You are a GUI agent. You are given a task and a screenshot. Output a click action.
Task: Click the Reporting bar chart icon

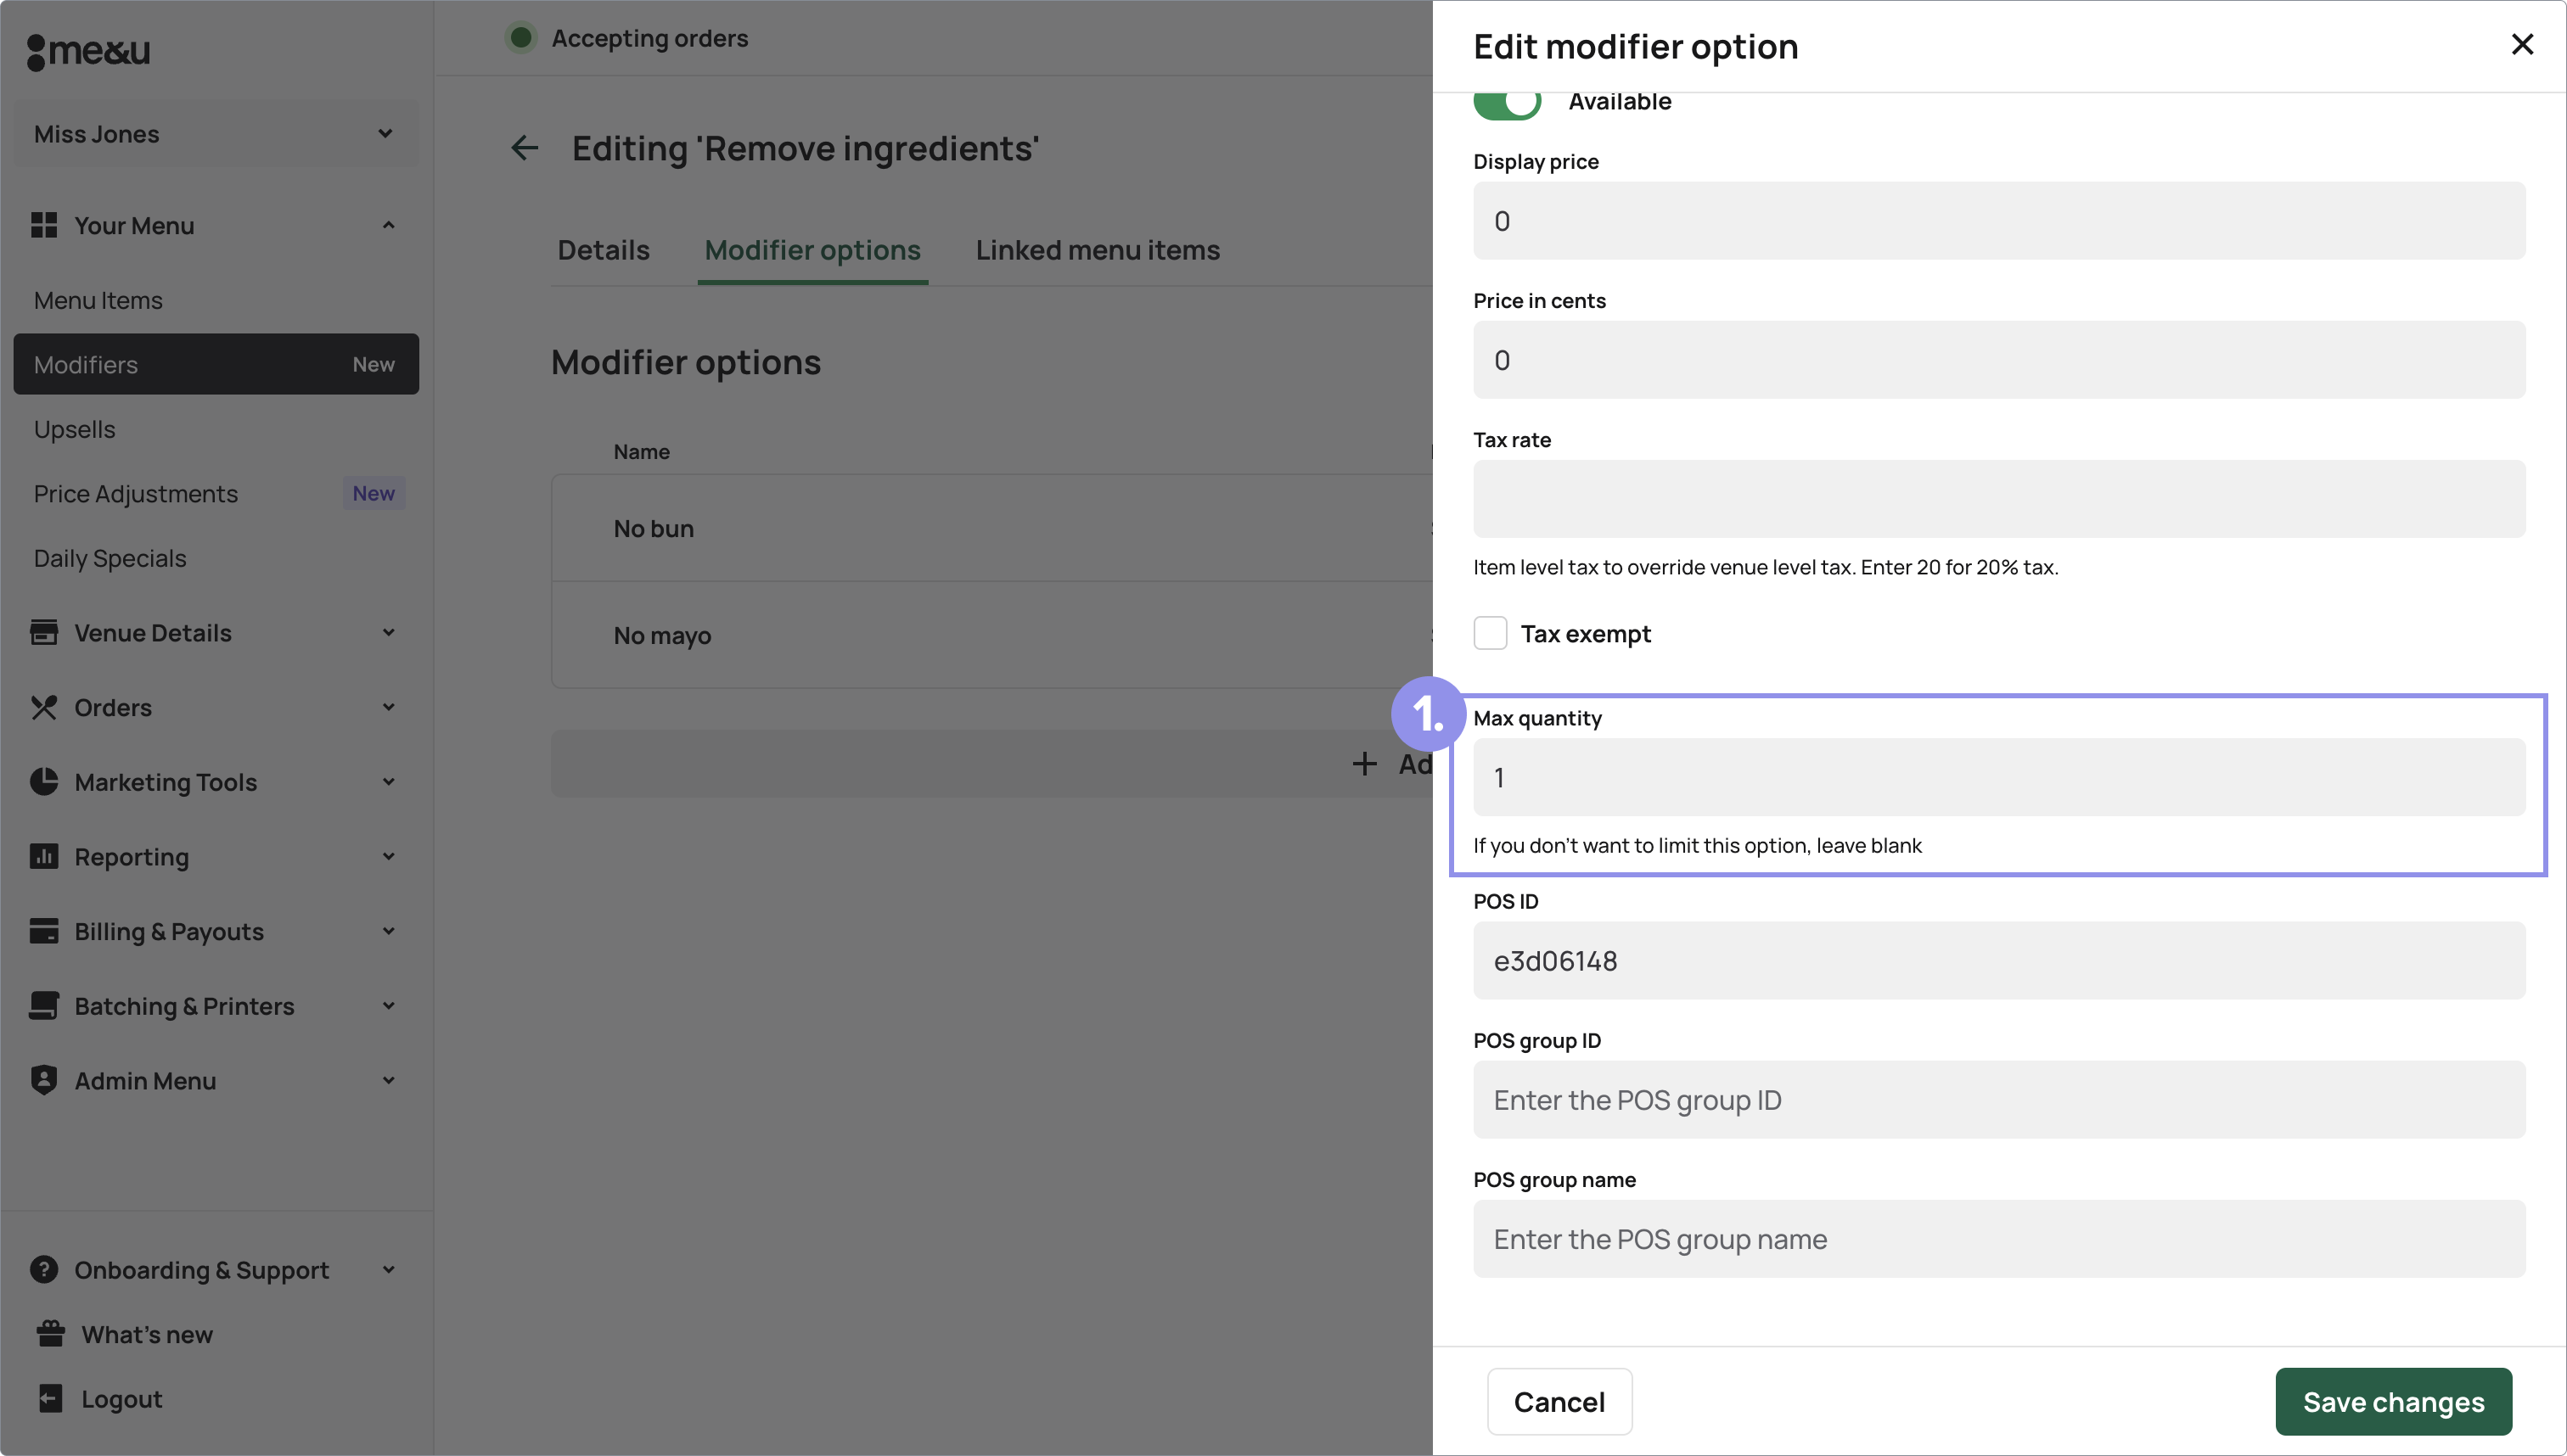pos(43,856)
